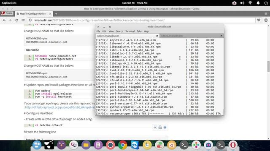Open the Search menu in terminal

pos(119,31)
